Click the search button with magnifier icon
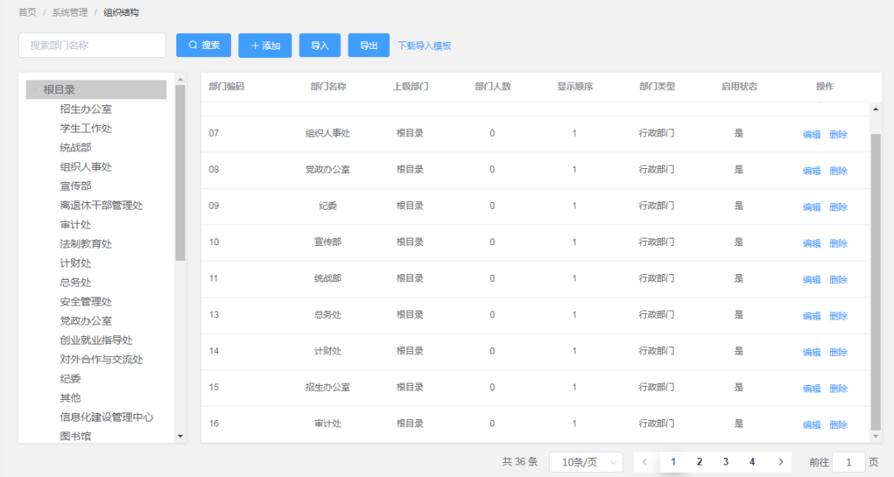 tap(204, 46)
